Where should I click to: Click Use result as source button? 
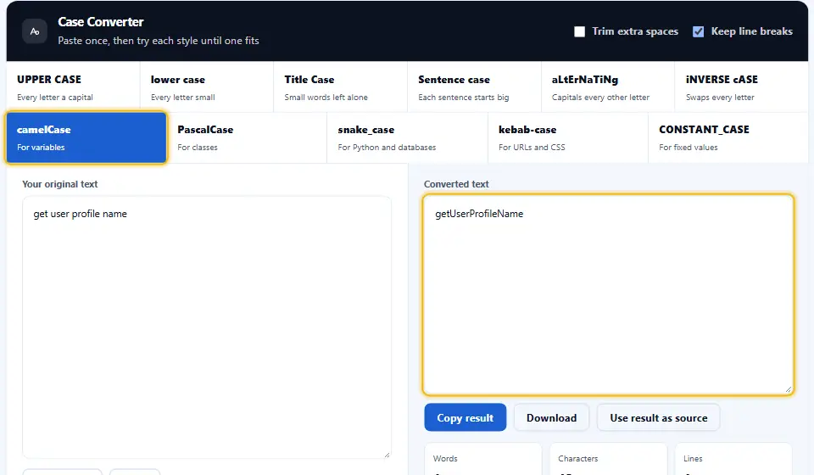click(x=658, y=417)
